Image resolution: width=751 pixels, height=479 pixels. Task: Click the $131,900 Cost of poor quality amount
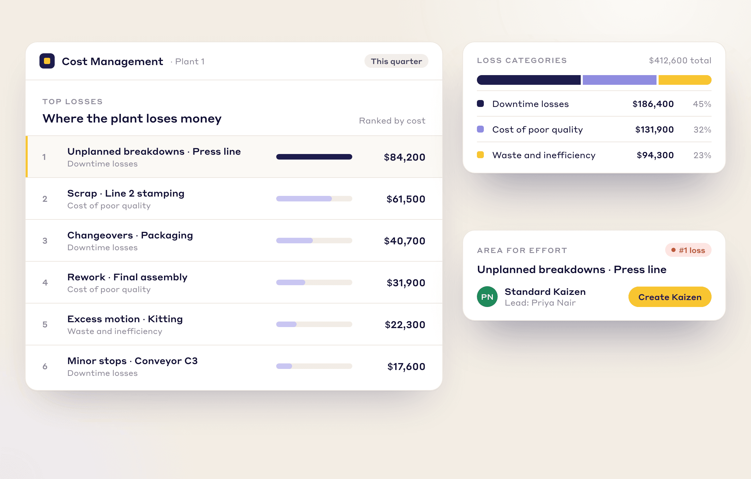tap(654, 129)
